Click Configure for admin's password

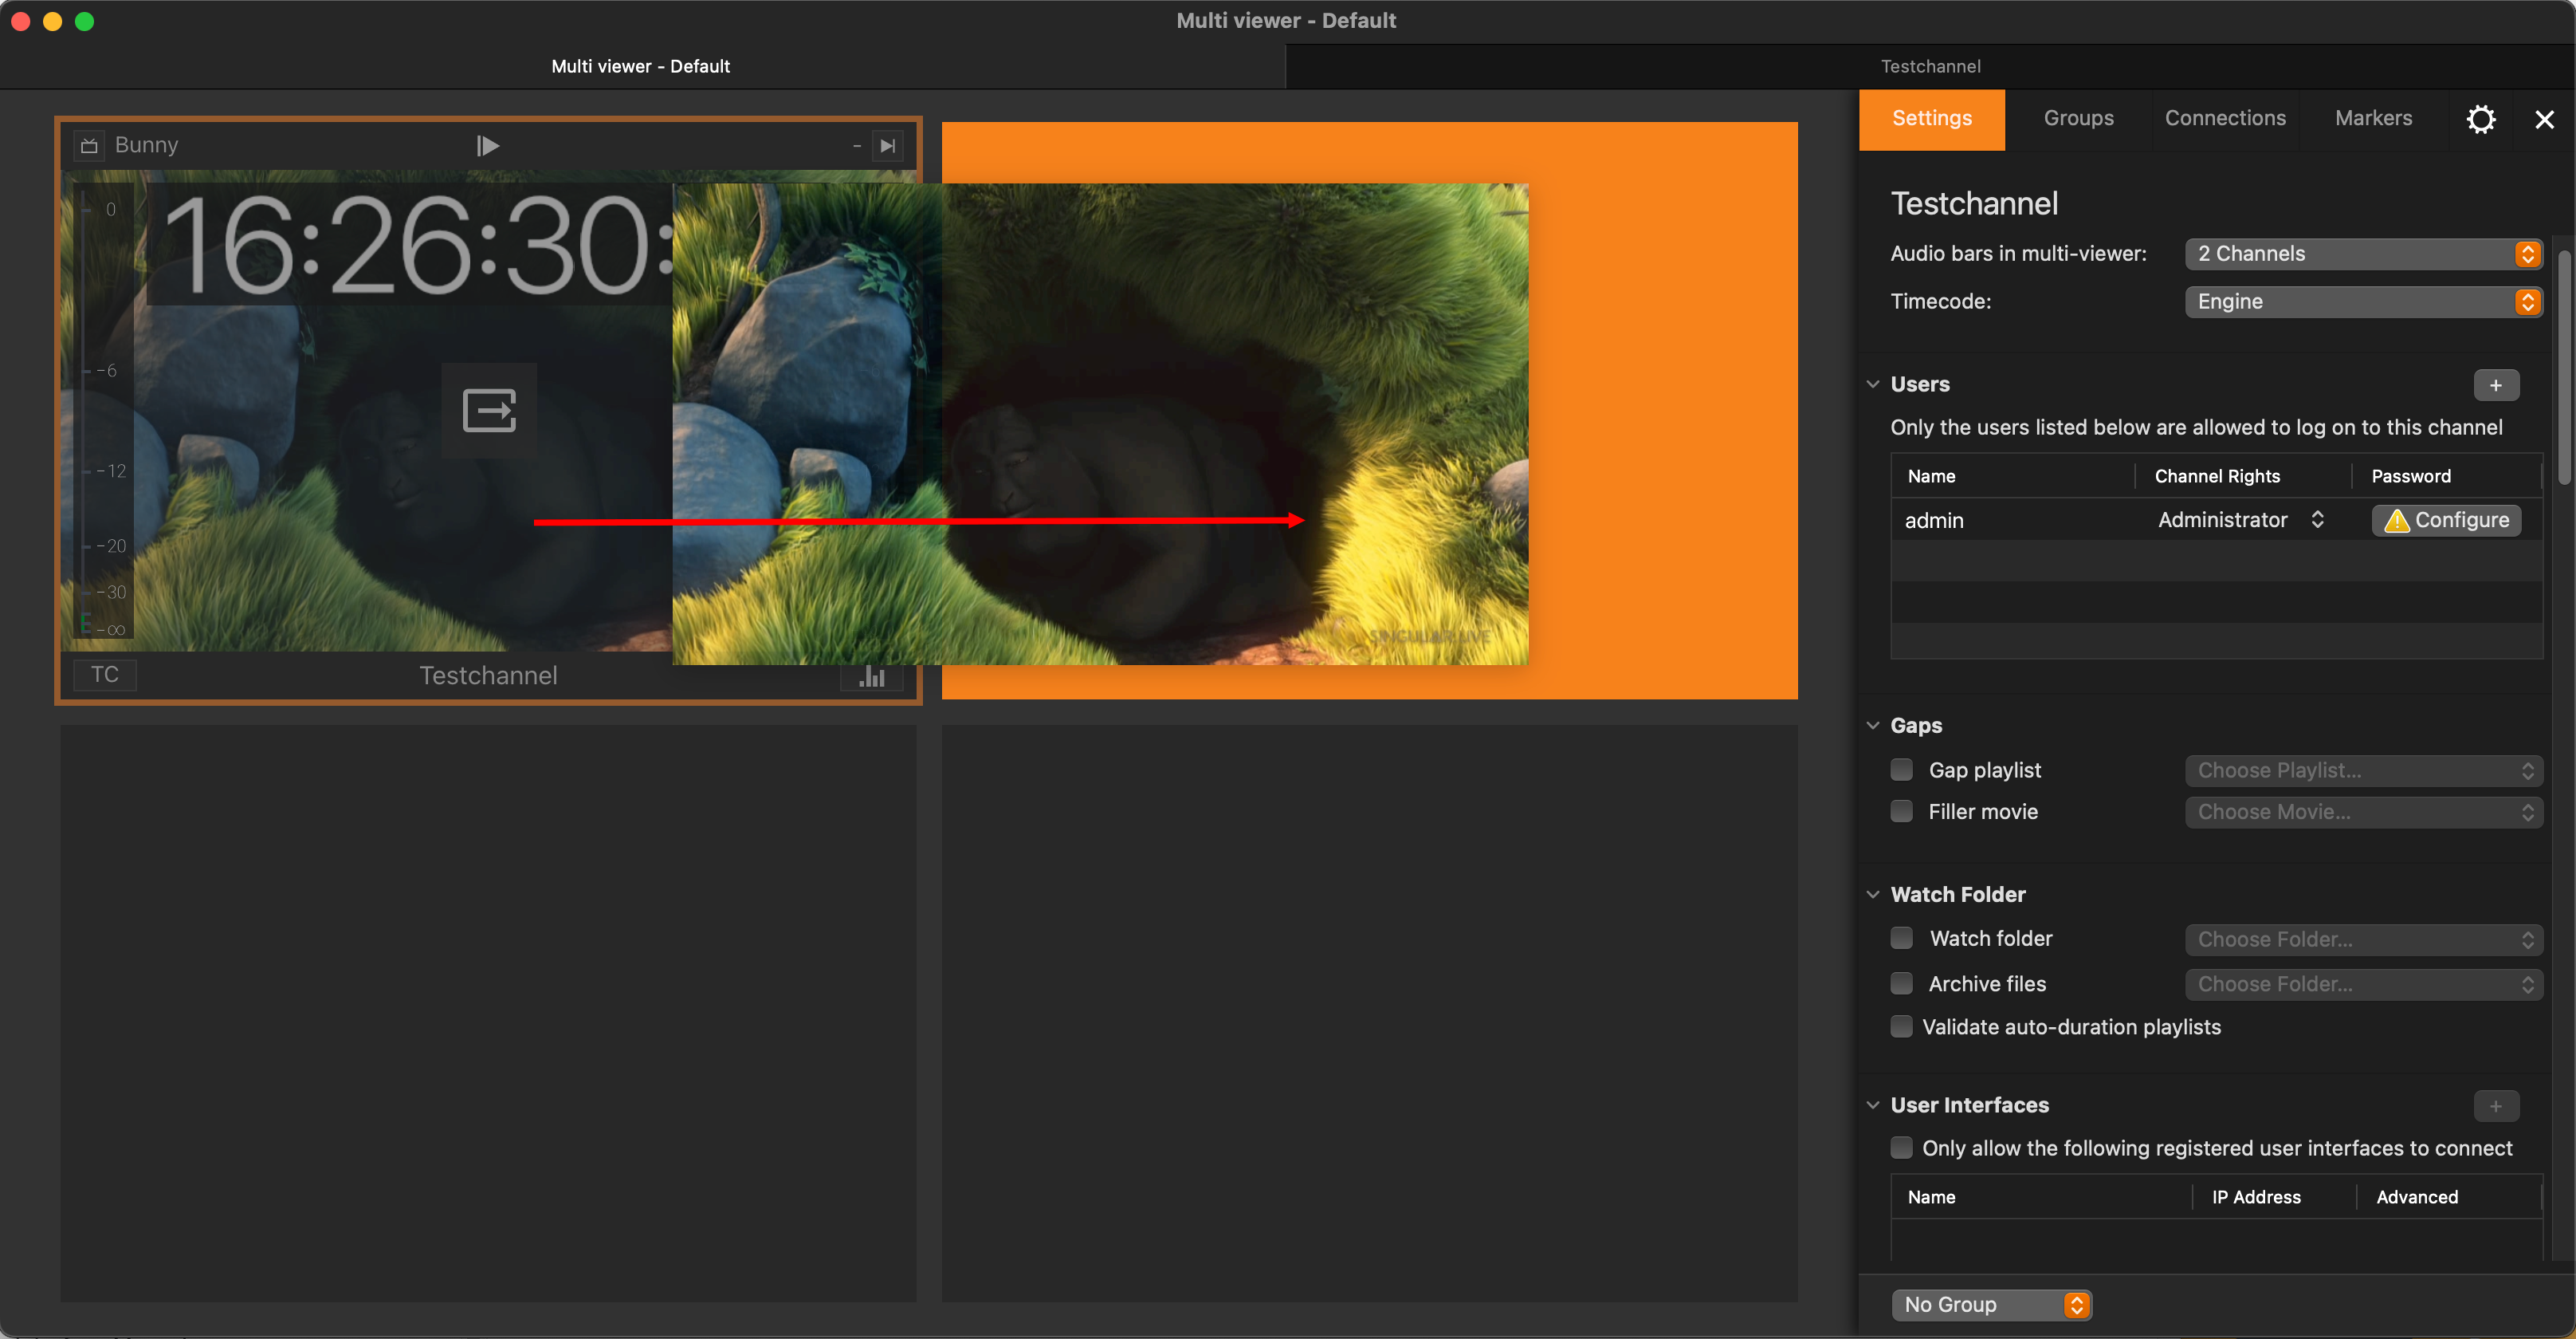point(2446,521)
